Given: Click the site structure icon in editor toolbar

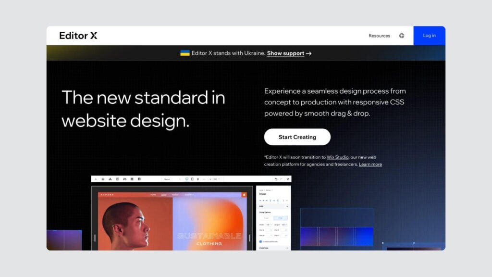Looking at the screenshot, I should pyautogui.click(x=110, y=179).
